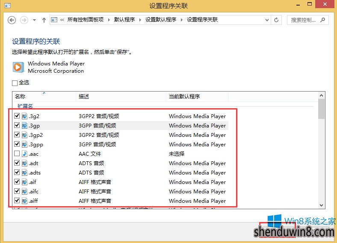Click the control panel icon in address bar

[x=54, y=20]
